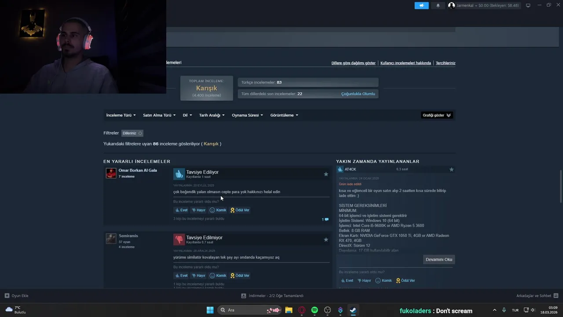Give Ödül Ver on Omar Borkan's review
Image resolution: width=563 pixels, height=317 pixels.
click(x=240, y=210)
